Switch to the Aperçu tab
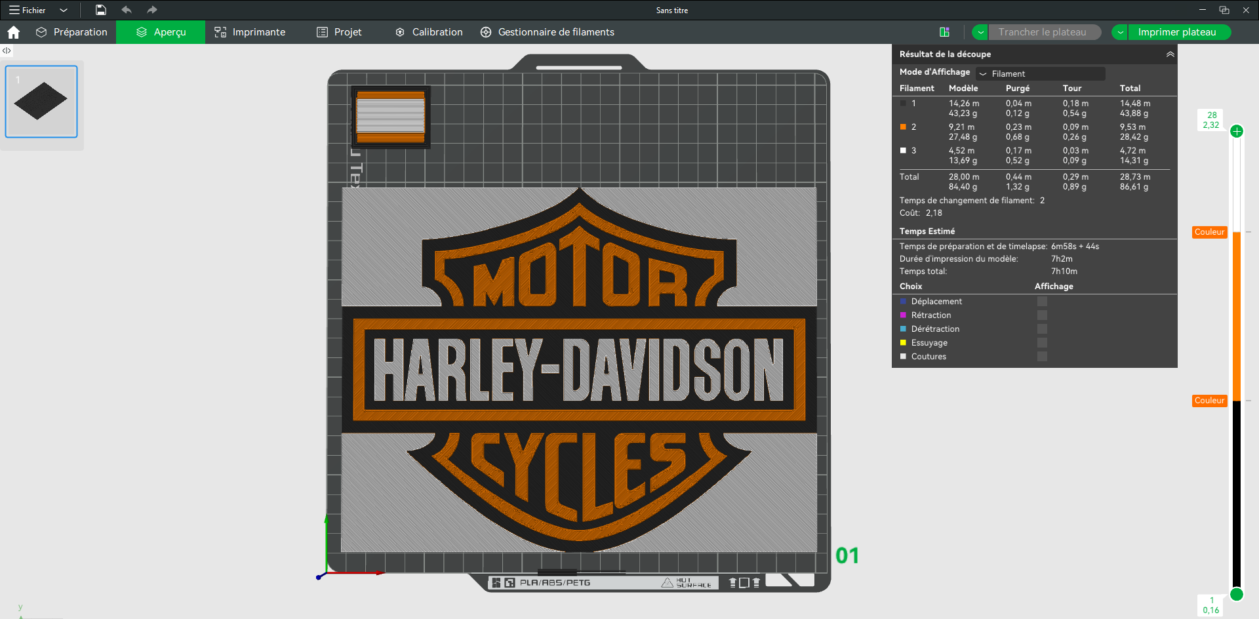Image resolution: width=1259 pixels, height=619 pixels. pyautogui.click(x=161, y=32)
